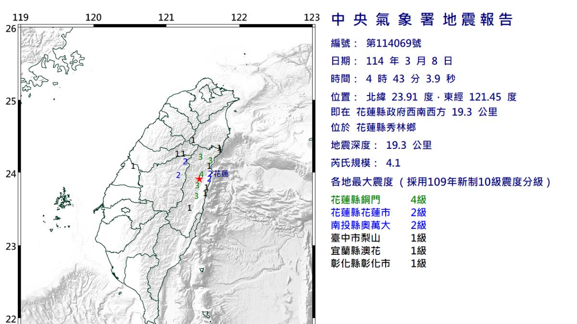Screen dimensions: 577x324
Task: Select the 臺中市梨山 1級 intensity row
Action: pyautogui.click(x=378, y=238)
